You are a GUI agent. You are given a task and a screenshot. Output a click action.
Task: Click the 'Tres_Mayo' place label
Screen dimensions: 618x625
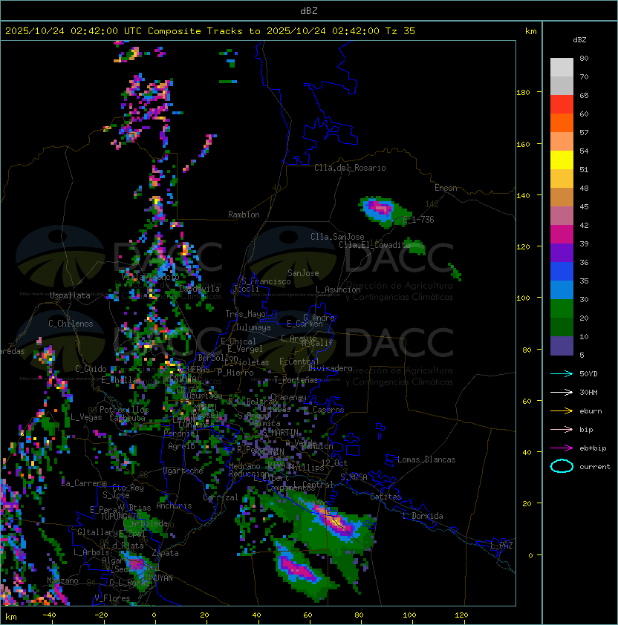coord(245,314)
